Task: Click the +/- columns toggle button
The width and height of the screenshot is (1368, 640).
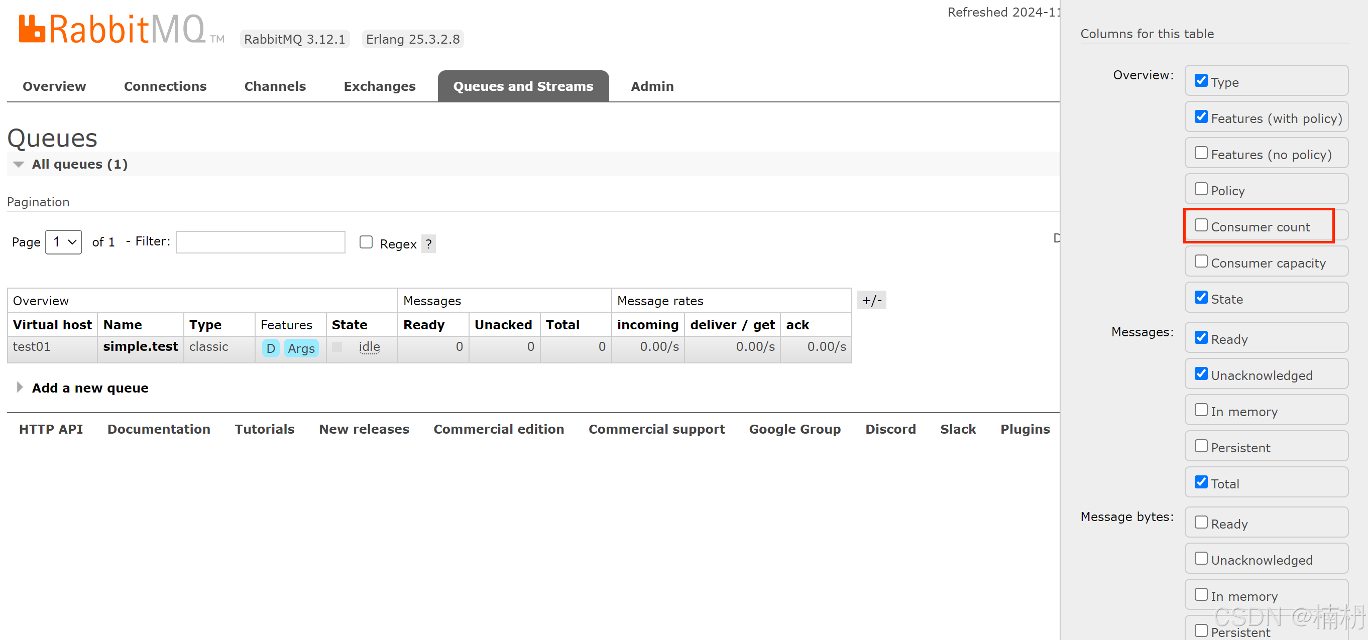Action: coord(871,300)
